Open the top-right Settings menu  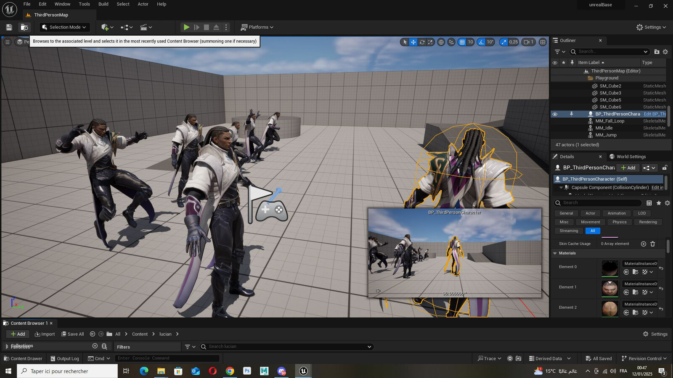(x=651, y=27)
